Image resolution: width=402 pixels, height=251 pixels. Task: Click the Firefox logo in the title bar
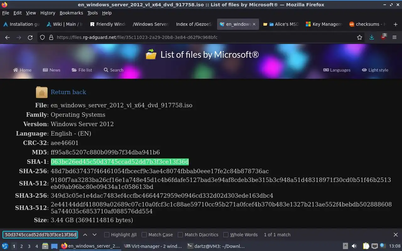[x=4, y=4]
